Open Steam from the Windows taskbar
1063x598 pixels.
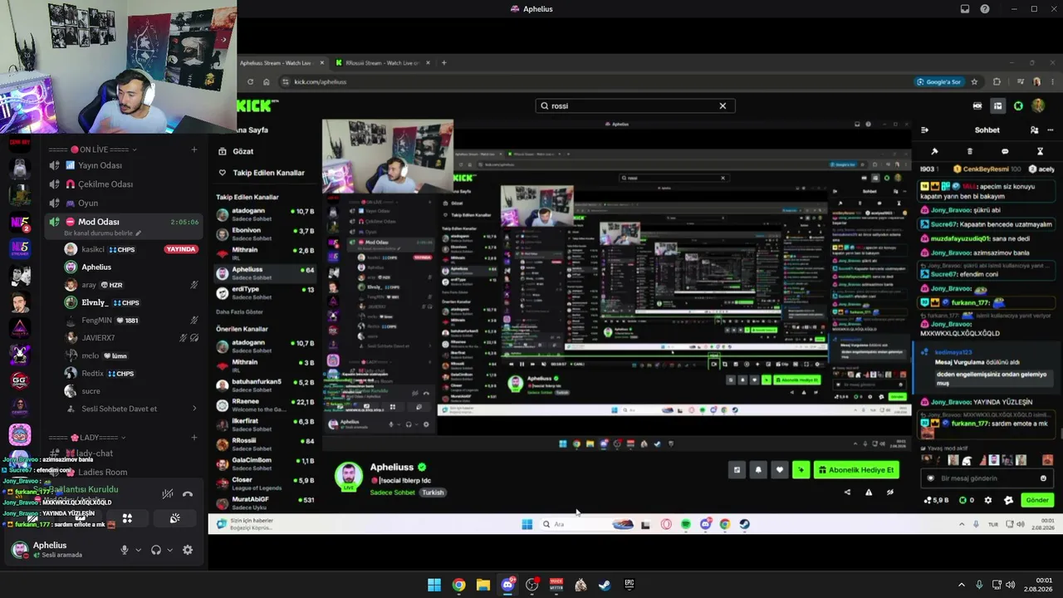(x=605, y=585)
